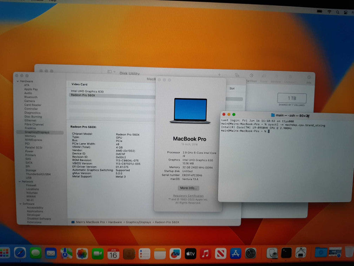Select Memory in hardware sidebar

[x=30, y=136]
